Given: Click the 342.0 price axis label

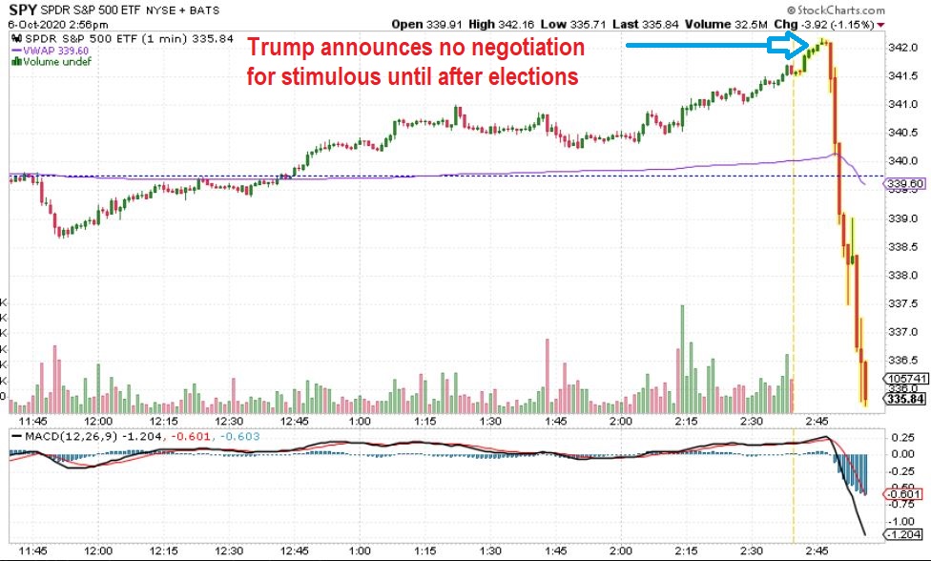Looking at the screenshot, I should pos(903,47).
